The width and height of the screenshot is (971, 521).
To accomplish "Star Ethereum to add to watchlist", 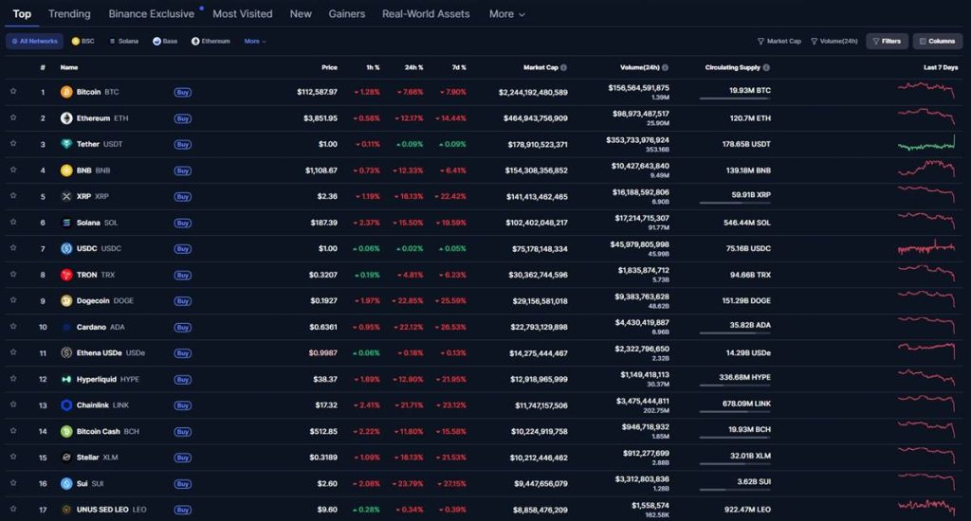I will click(13, 117).
